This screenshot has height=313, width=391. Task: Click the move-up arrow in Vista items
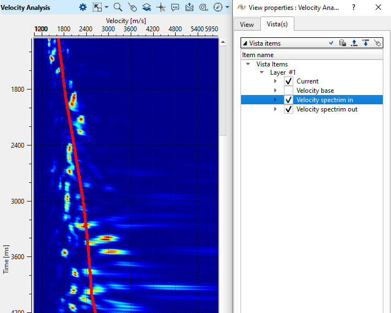coord(354,43)
